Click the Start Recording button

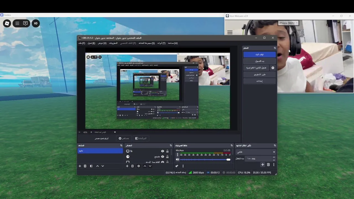tap(259, 61)
